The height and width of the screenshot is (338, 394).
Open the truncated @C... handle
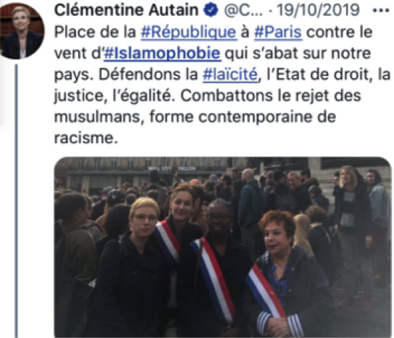click(x=244, y=11)
